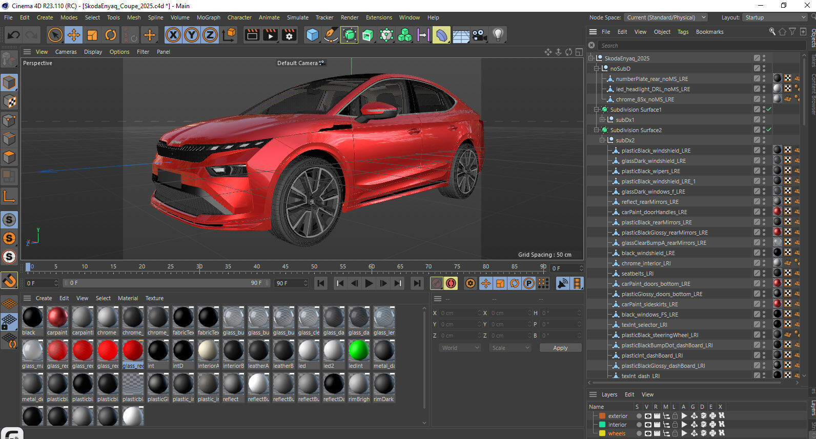Image resolution: width=816 pixels, height=439 pixels.
Task: Select seatbelts_LRI object row
Action: [x=637, y=274]
